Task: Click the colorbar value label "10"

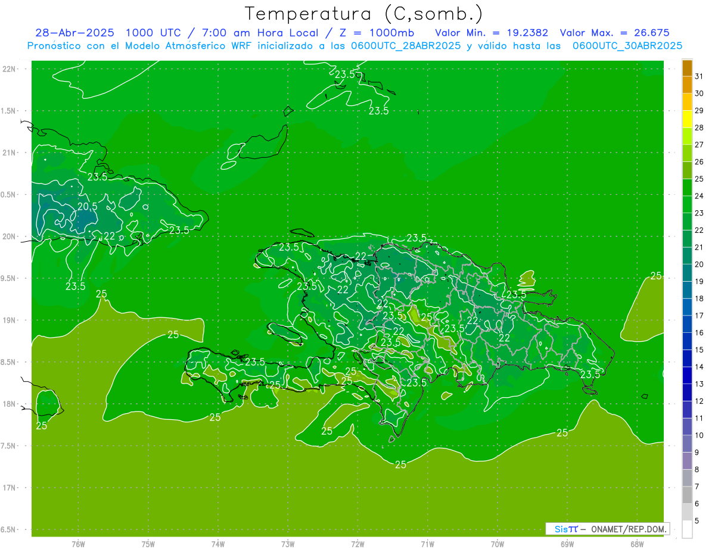Action: coord(699,435)
